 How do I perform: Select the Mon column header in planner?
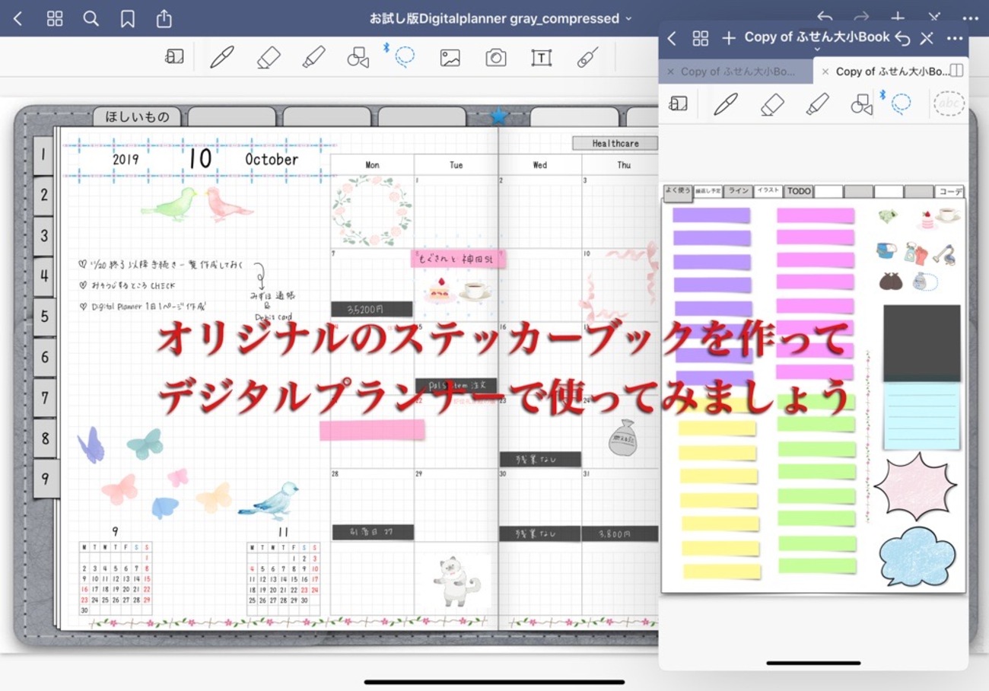coord(373,164)
